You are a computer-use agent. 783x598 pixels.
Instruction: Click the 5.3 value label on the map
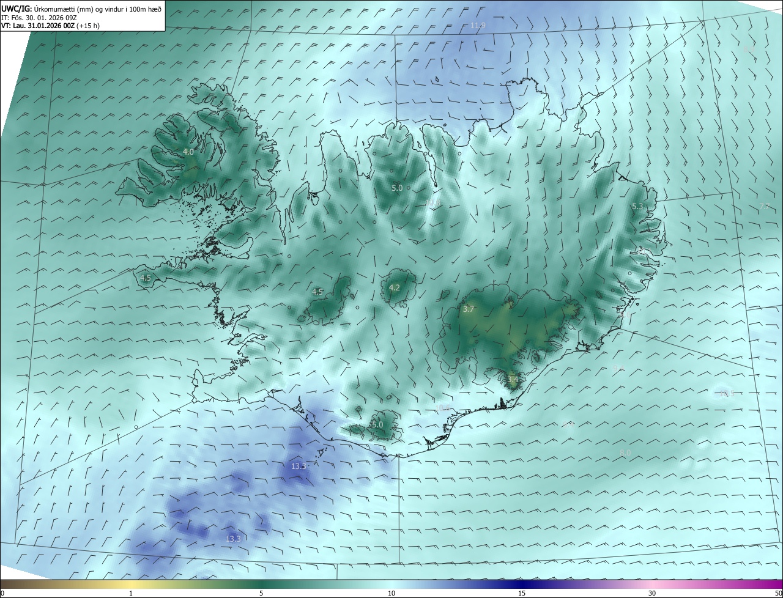[637, 207]
